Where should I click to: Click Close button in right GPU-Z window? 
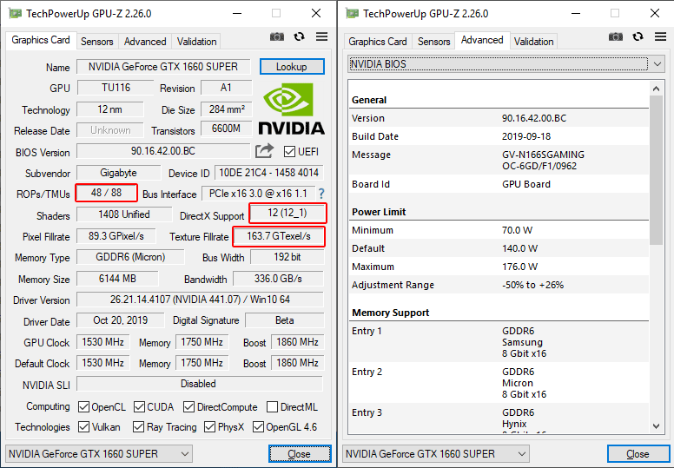638,454
